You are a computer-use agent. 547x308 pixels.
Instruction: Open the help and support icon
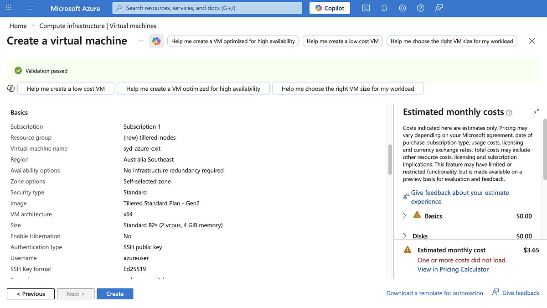pyautogui.click(x=420, y=8)
